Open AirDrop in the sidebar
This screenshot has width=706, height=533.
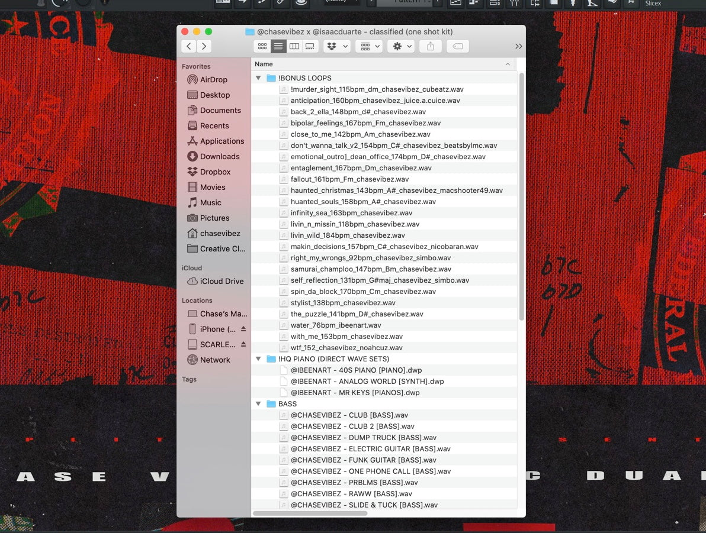click(213, 80)
